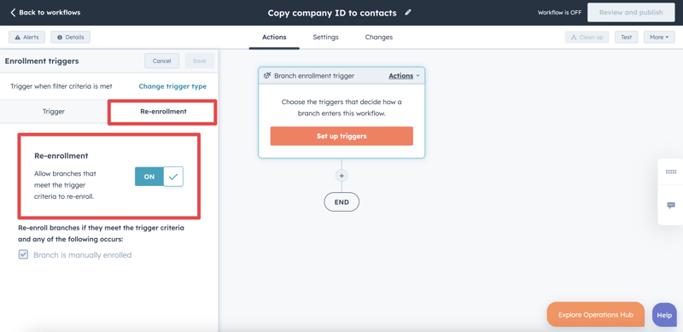
Task: Click the Save button
Action: click(199, 61)
